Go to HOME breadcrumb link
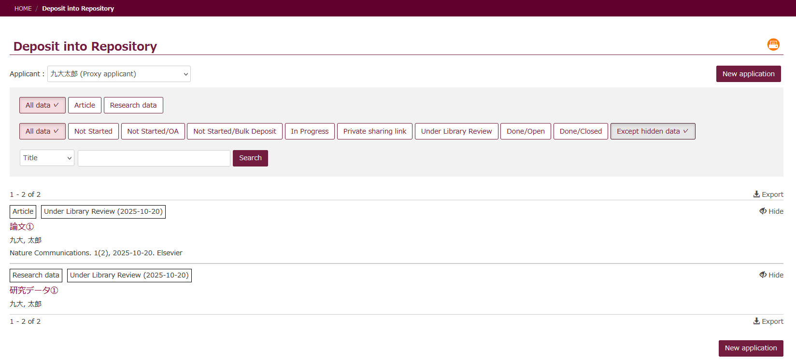 click(x=23, y=8)
